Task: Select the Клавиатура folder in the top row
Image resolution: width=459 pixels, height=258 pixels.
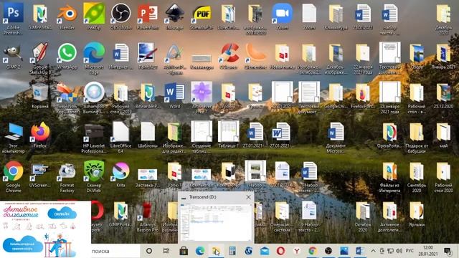Action: click(336, 16)
